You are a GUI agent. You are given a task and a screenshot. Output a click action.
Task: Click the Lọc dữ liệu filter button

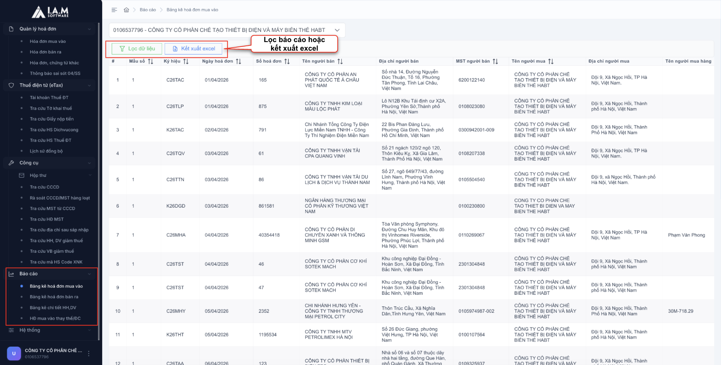point(137,48)
